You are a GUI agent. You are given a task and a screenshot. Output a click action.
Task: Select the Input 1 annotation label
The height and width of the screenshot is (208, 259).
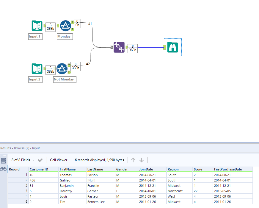pos(35,36)
